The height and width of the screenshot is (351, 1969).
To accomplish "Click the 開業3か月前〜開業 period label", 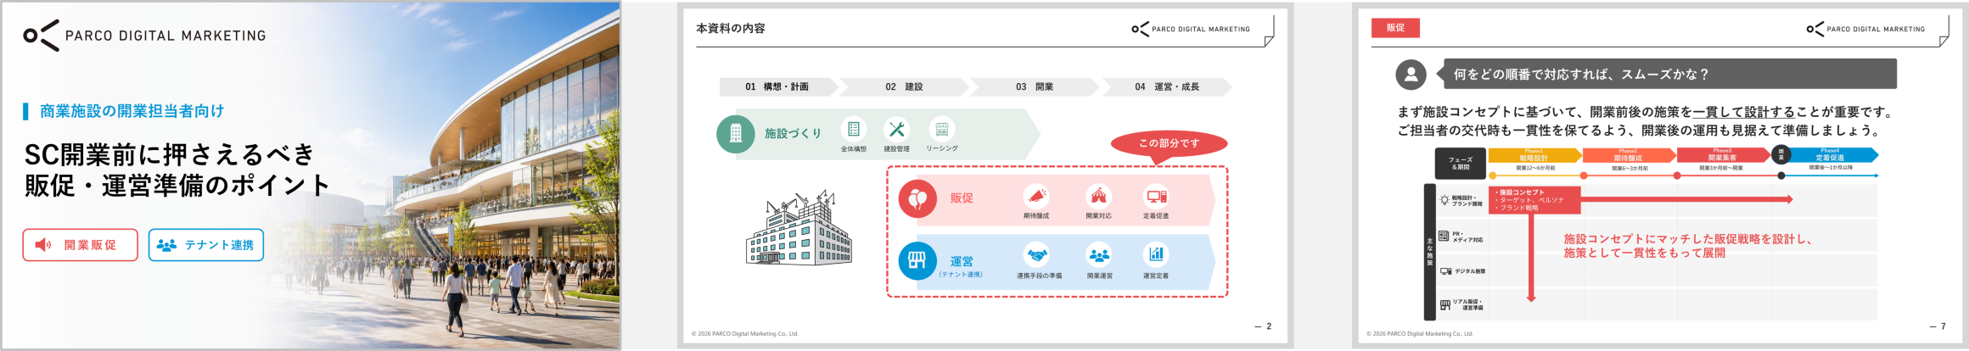I will coord(1721,168).
